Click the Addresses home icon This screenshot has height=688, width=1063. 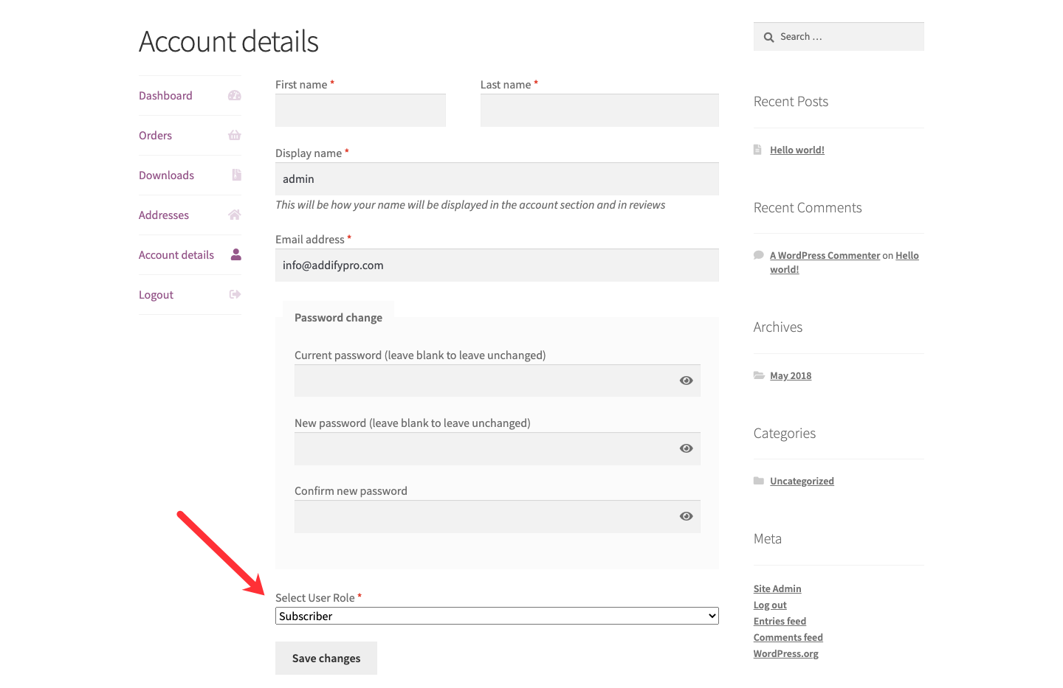[x=235, y=215]
